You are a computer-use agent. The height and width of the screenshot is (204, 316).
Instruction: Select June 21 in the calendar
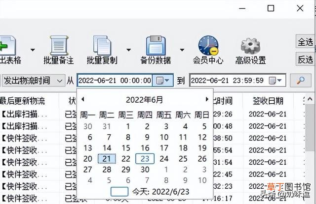pos(107,159)
